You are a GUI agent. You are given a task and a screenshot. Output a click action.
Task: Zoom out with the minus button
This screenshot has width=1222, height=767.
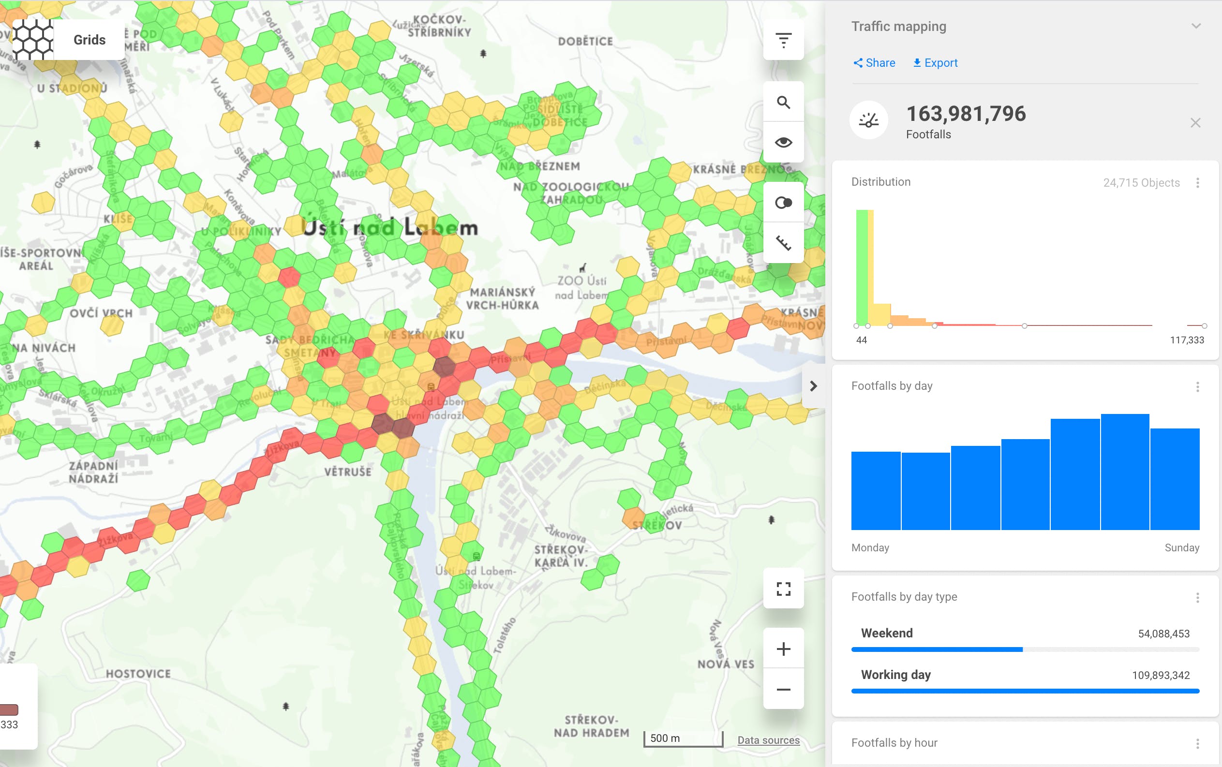[783, 689]
